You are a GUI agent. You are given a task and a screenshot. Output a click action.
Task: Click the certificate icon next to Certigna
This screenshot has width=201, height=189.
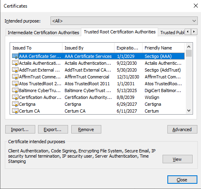coord(15,104)
